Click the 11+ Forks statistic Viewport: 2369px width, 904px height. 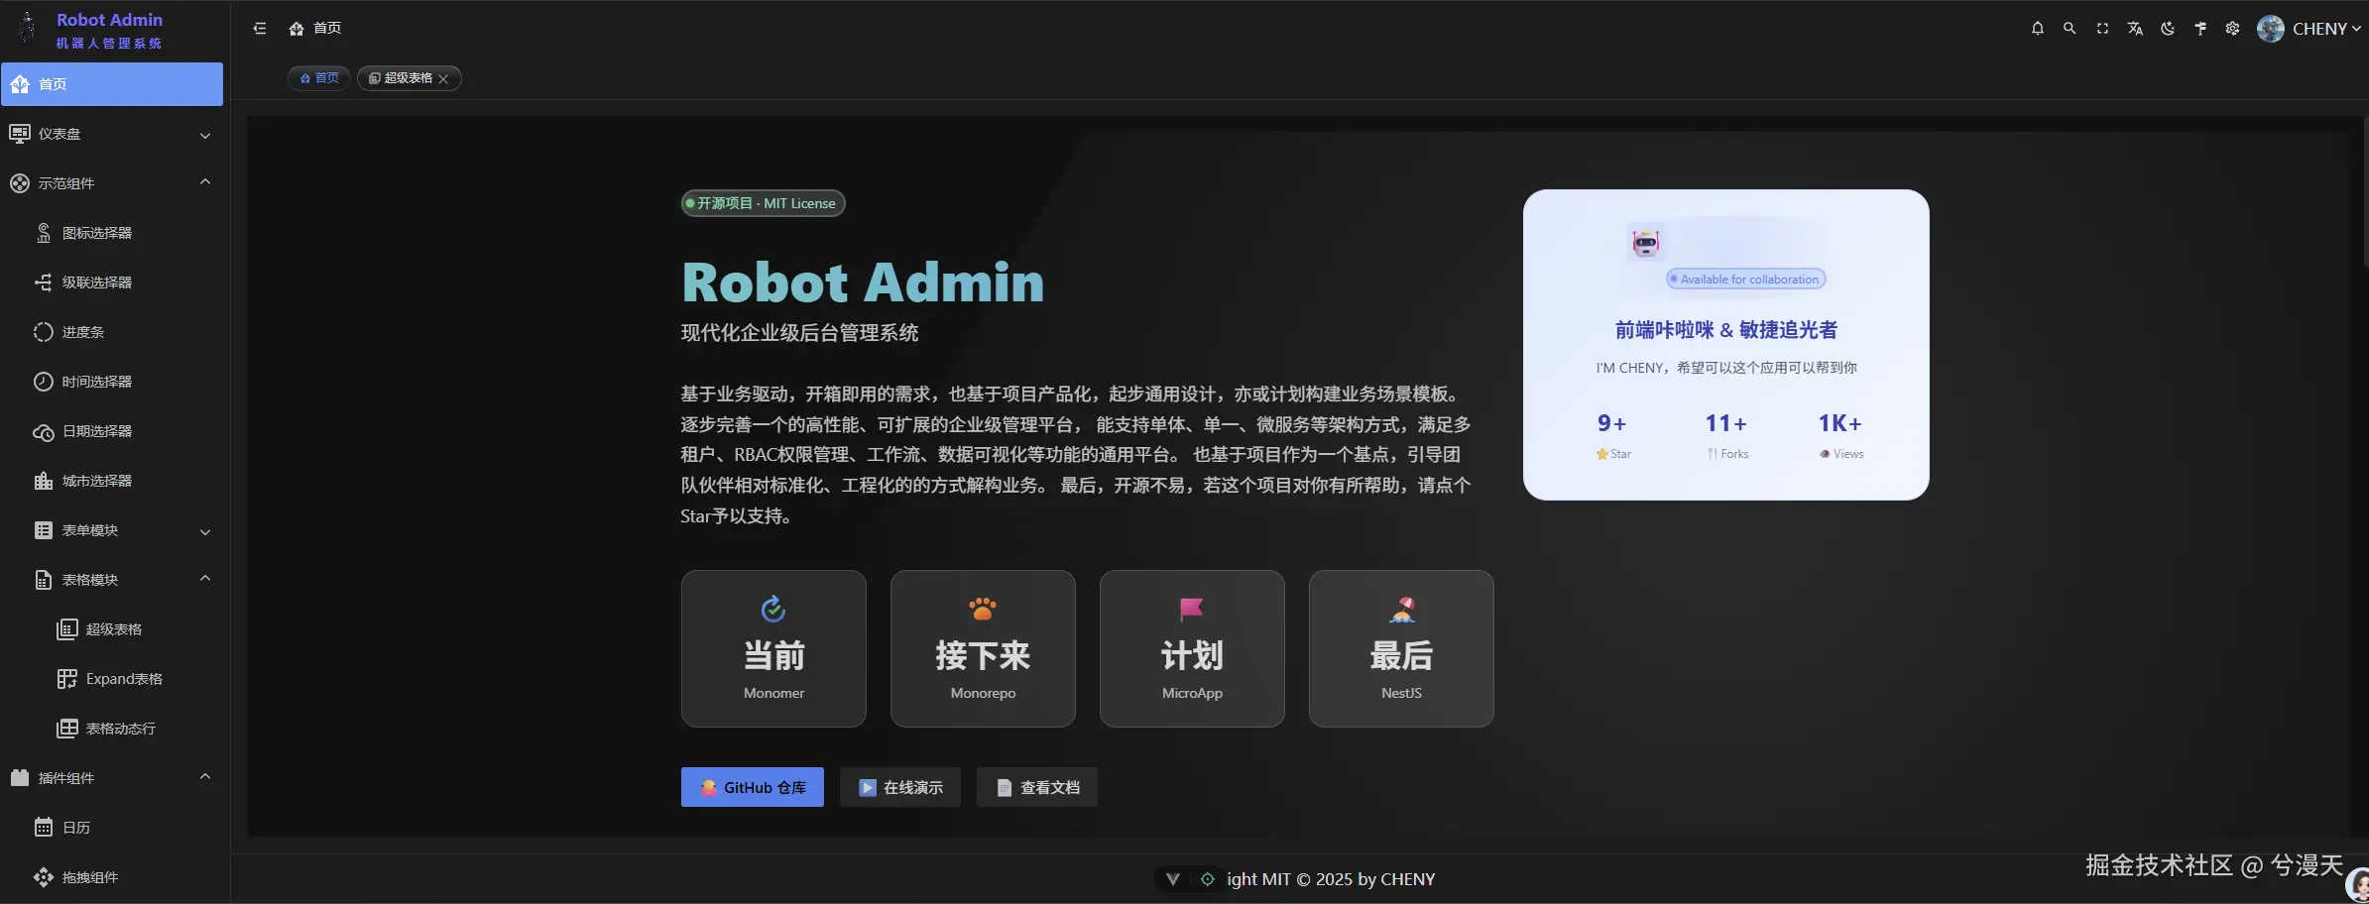pyautogui.click(x=1726, y=436)
